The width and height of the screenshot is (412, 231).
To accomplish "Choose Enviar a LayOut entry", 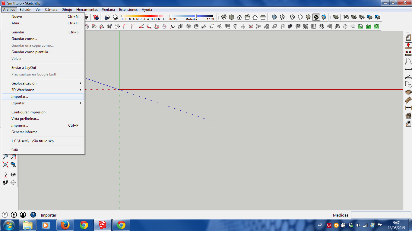I will pos(43,68).
